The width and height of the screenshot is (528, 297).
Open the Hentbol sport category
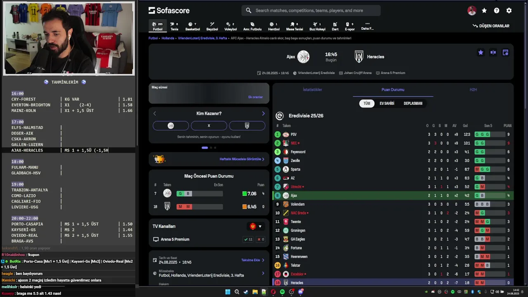pos(274,26)
